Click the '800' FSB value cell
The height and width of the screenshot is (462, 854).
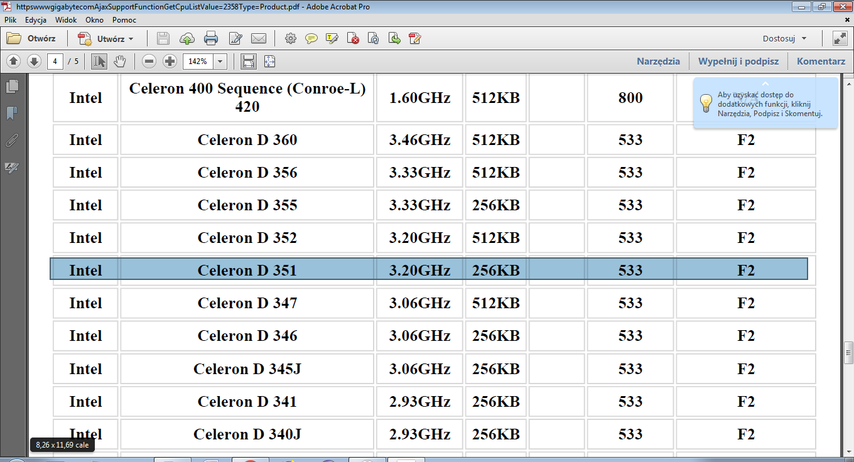click(630, 98)
